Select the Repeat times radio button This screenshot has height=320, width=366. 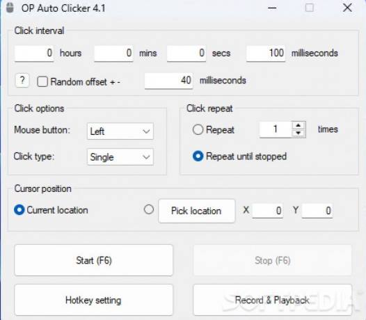(x=198, y=129)
